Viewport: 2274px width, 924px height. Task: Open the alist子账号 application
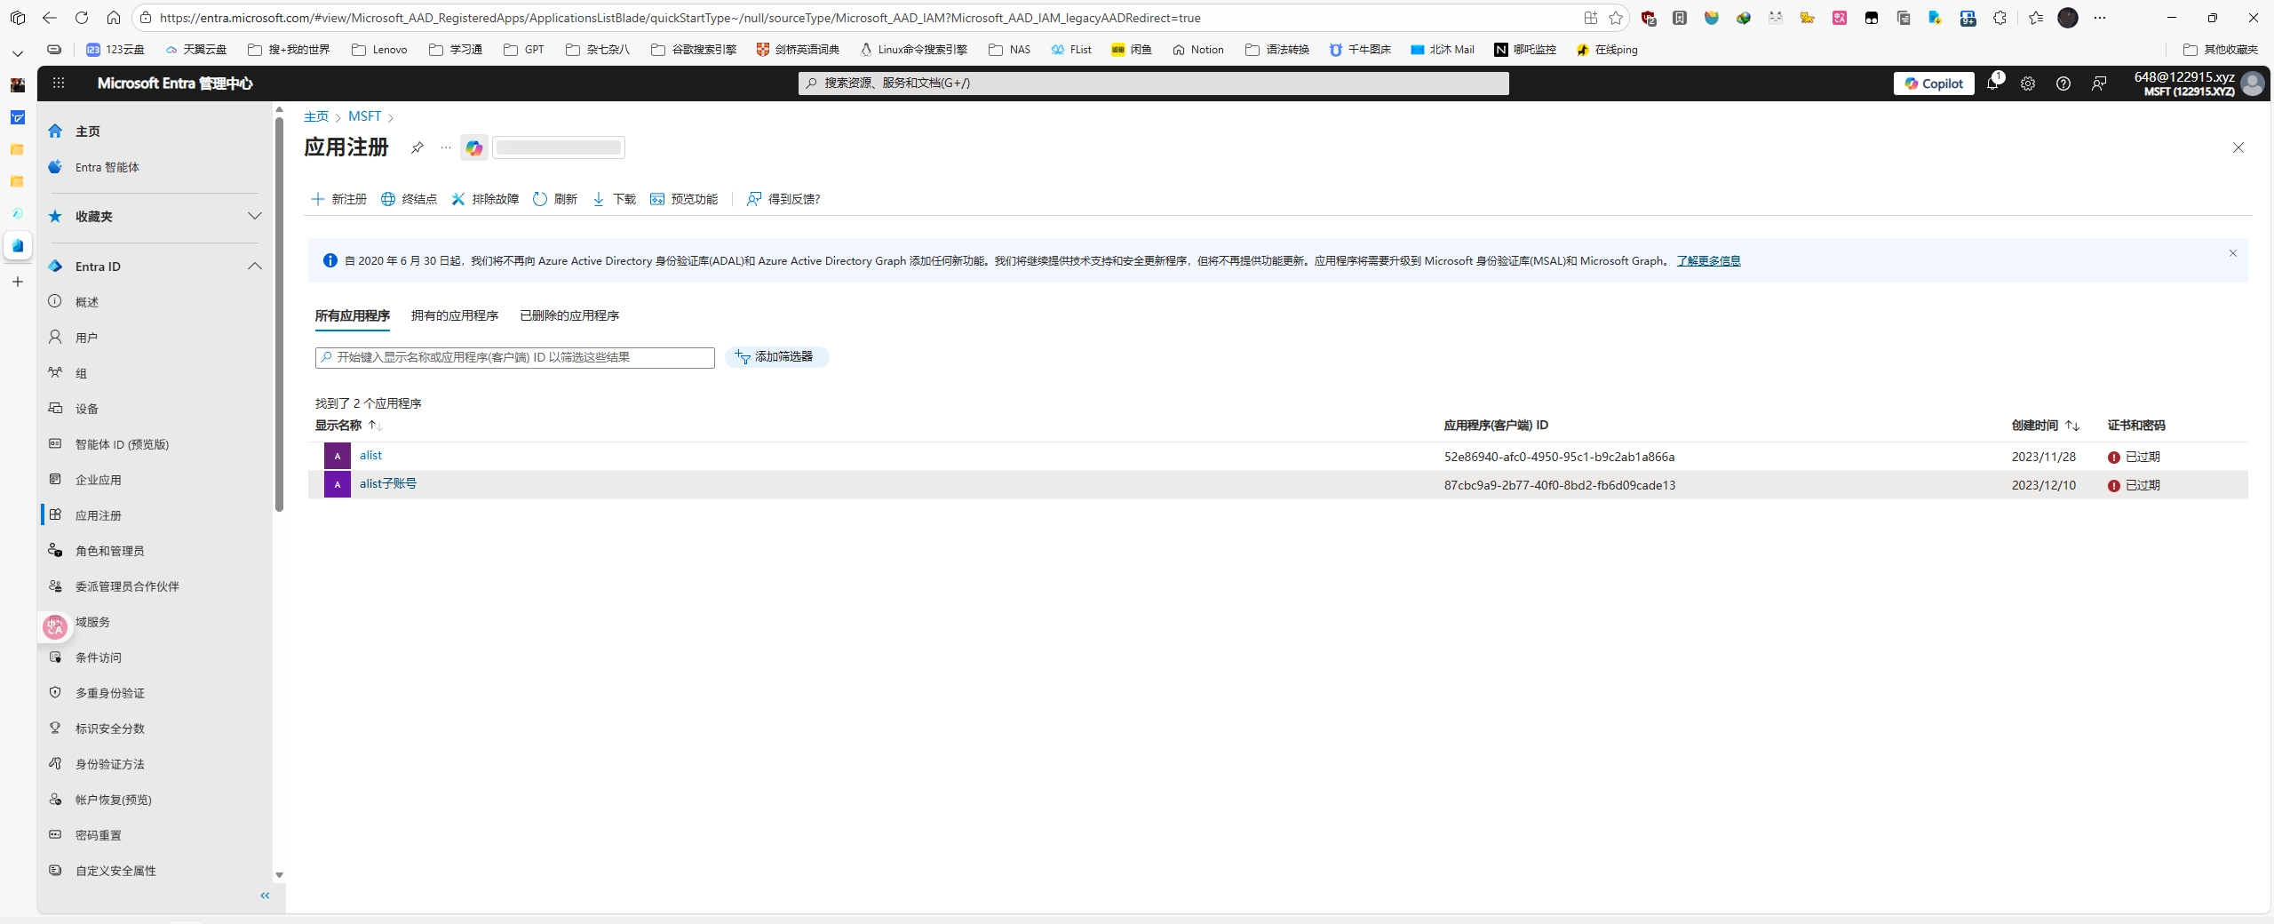(388, 484)
